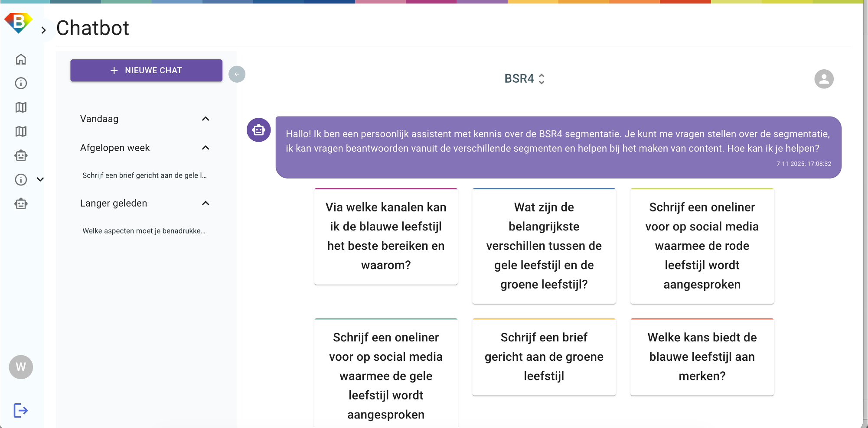The width and height of the screenshot is (868, 428).
Task: Open the BSR4 model selector dropdown
Action: click(524, 79)
